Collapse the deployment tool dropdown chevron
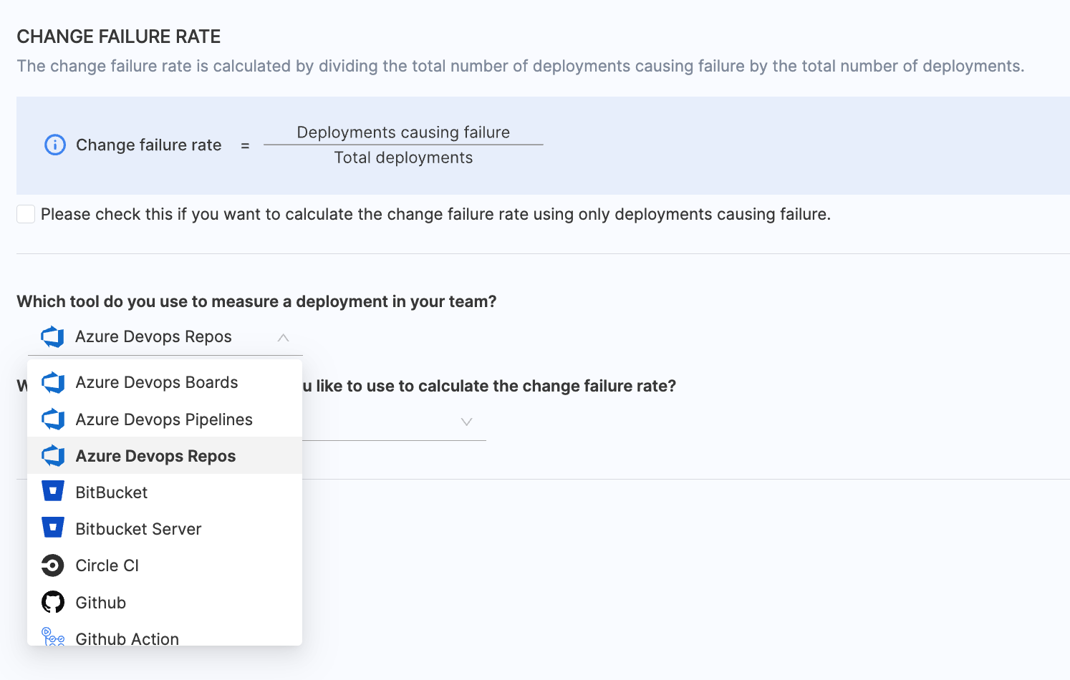1070x680 pixels. point(284,338)
